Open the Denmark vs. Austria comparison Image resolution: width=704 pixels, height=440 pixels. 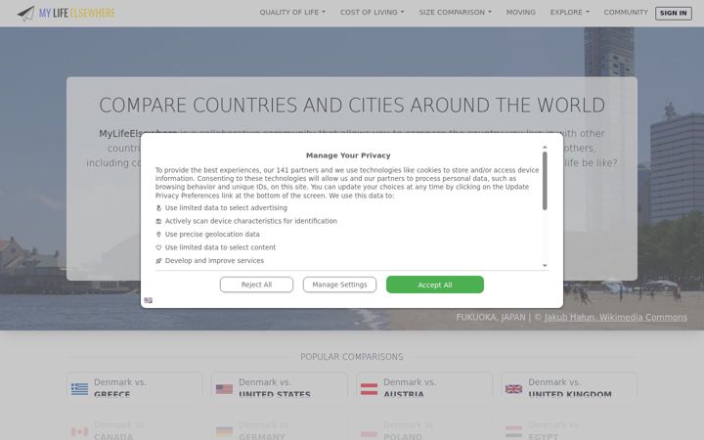423,385
